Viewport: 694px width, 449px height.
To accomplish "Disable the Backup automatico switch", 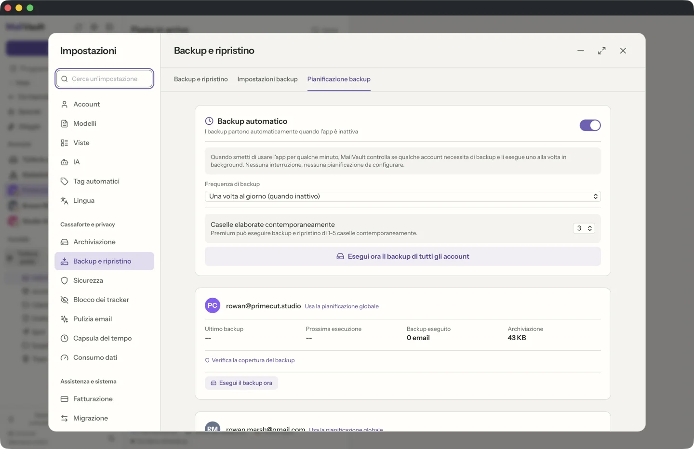I will tap(590, 125).
